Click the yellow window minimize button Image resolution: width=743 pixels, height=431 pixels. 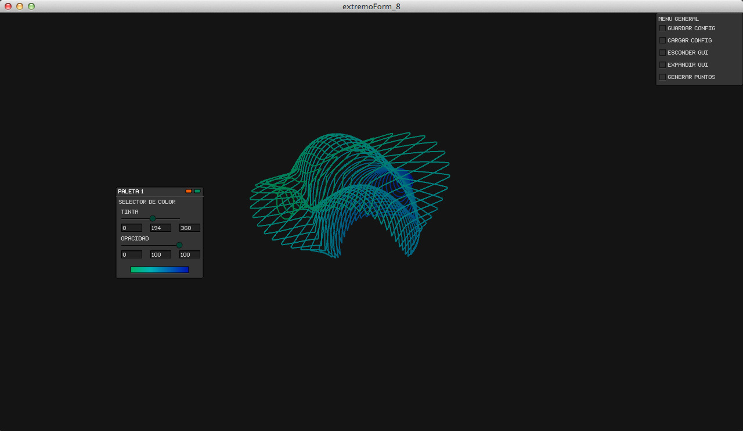(x=20, y=6)
